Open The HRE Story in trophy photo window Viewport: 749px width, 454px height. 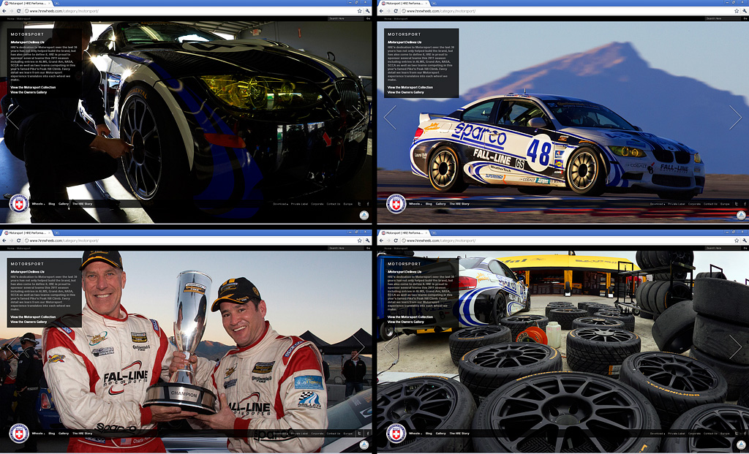click(82, 434)
